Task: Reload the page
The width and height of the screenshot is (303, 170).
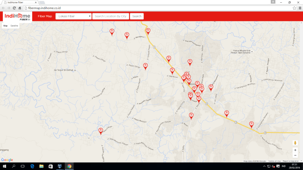Action: [x=14, y=8]
